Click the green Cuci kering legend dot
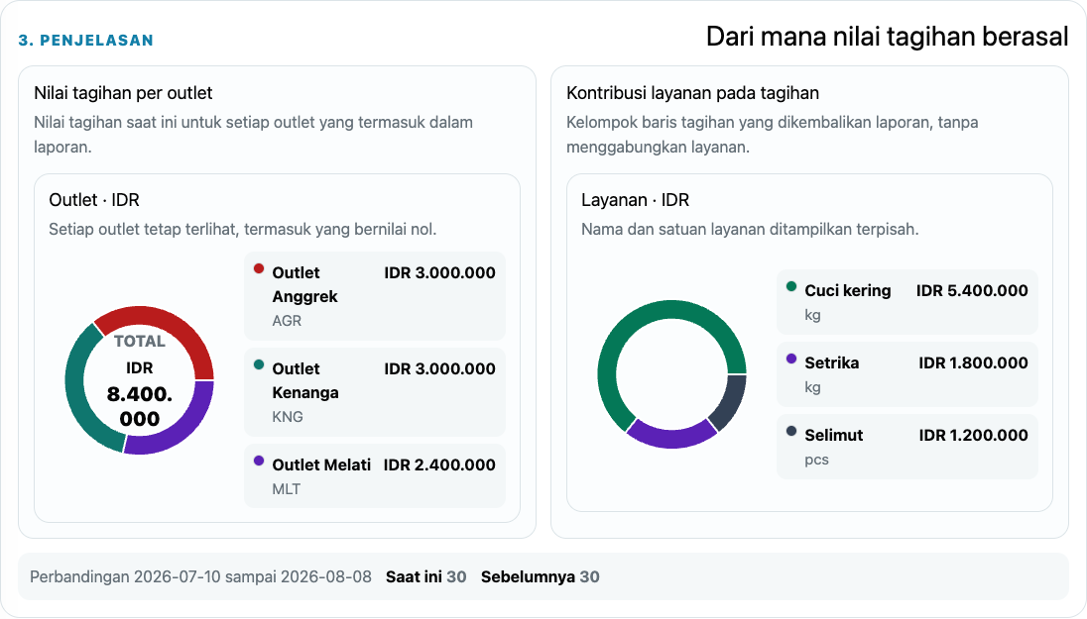The height and width of the screenshot is (619, 1087). pos(791,286)
